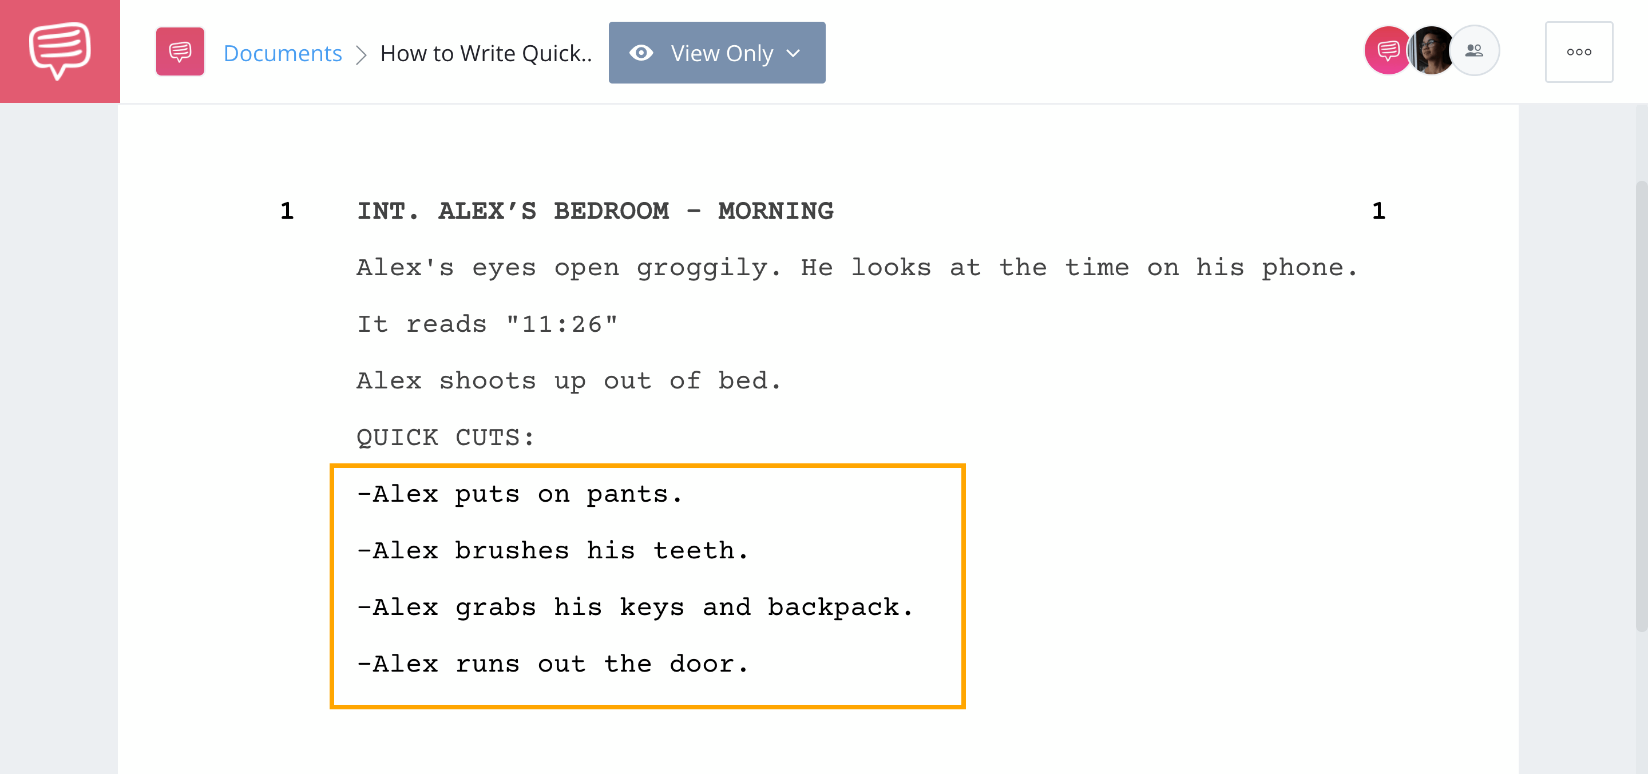This screenshot has height=774, width=1648.
Task: Click the pink comment bubble icon top-right
Action: [x=1388, y=50]
